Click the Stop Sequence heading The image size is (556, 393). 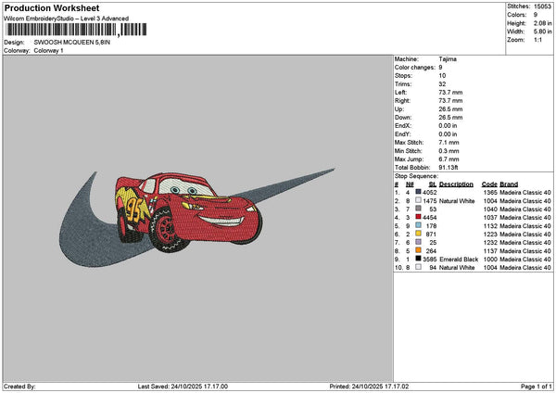[x=416, y=176]
